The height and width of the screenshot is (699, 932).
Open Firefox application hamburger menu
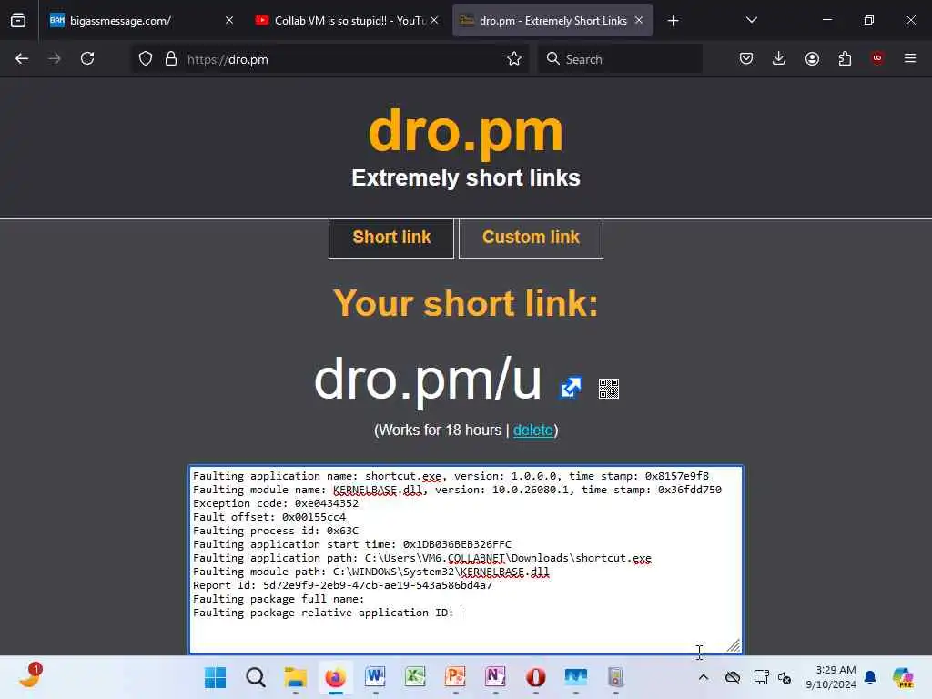(910, 58)
